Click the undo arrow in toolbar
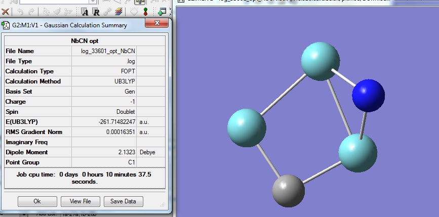 [20, 11]
